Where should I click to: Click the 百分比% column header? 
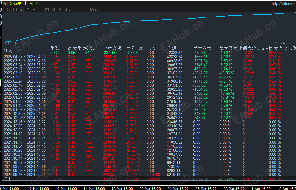pos(135,49)
